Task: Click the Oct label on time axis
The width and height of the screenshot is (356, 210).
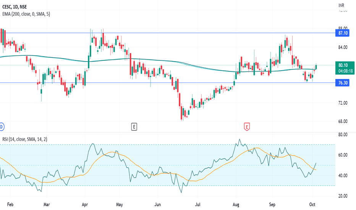Action: point(312,205)
